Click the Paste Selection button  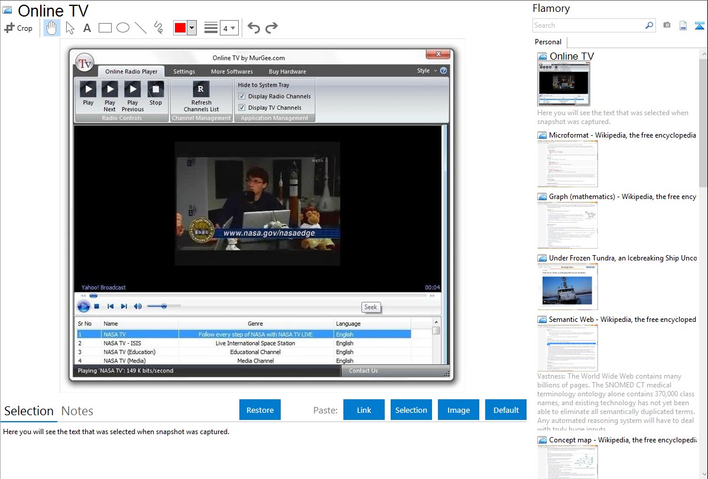[x=411, y=410]
